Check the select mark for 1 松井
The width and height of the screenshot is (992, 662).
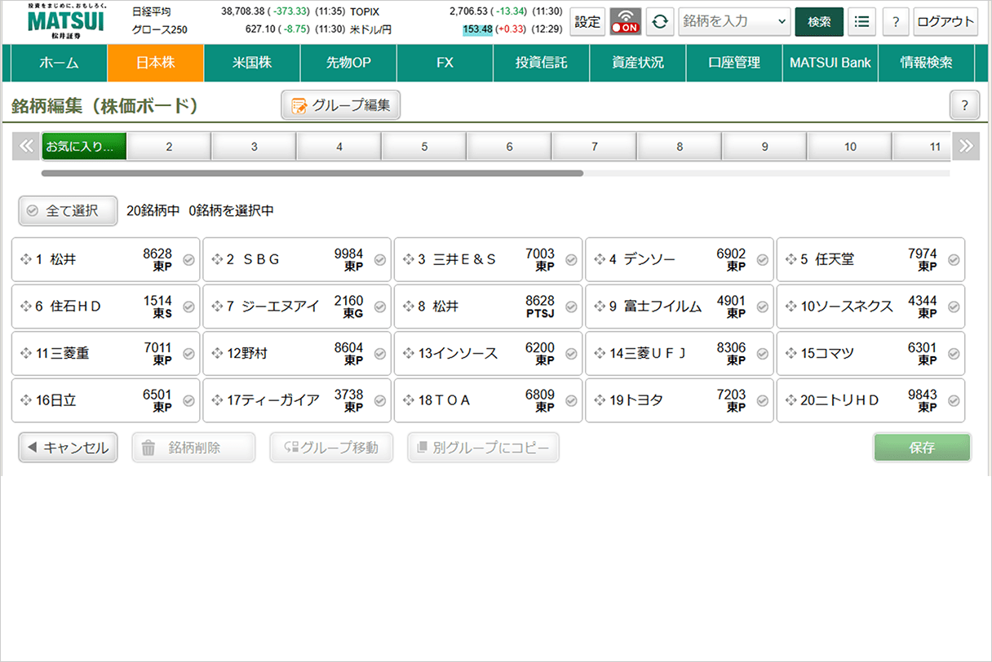[188, 260]
